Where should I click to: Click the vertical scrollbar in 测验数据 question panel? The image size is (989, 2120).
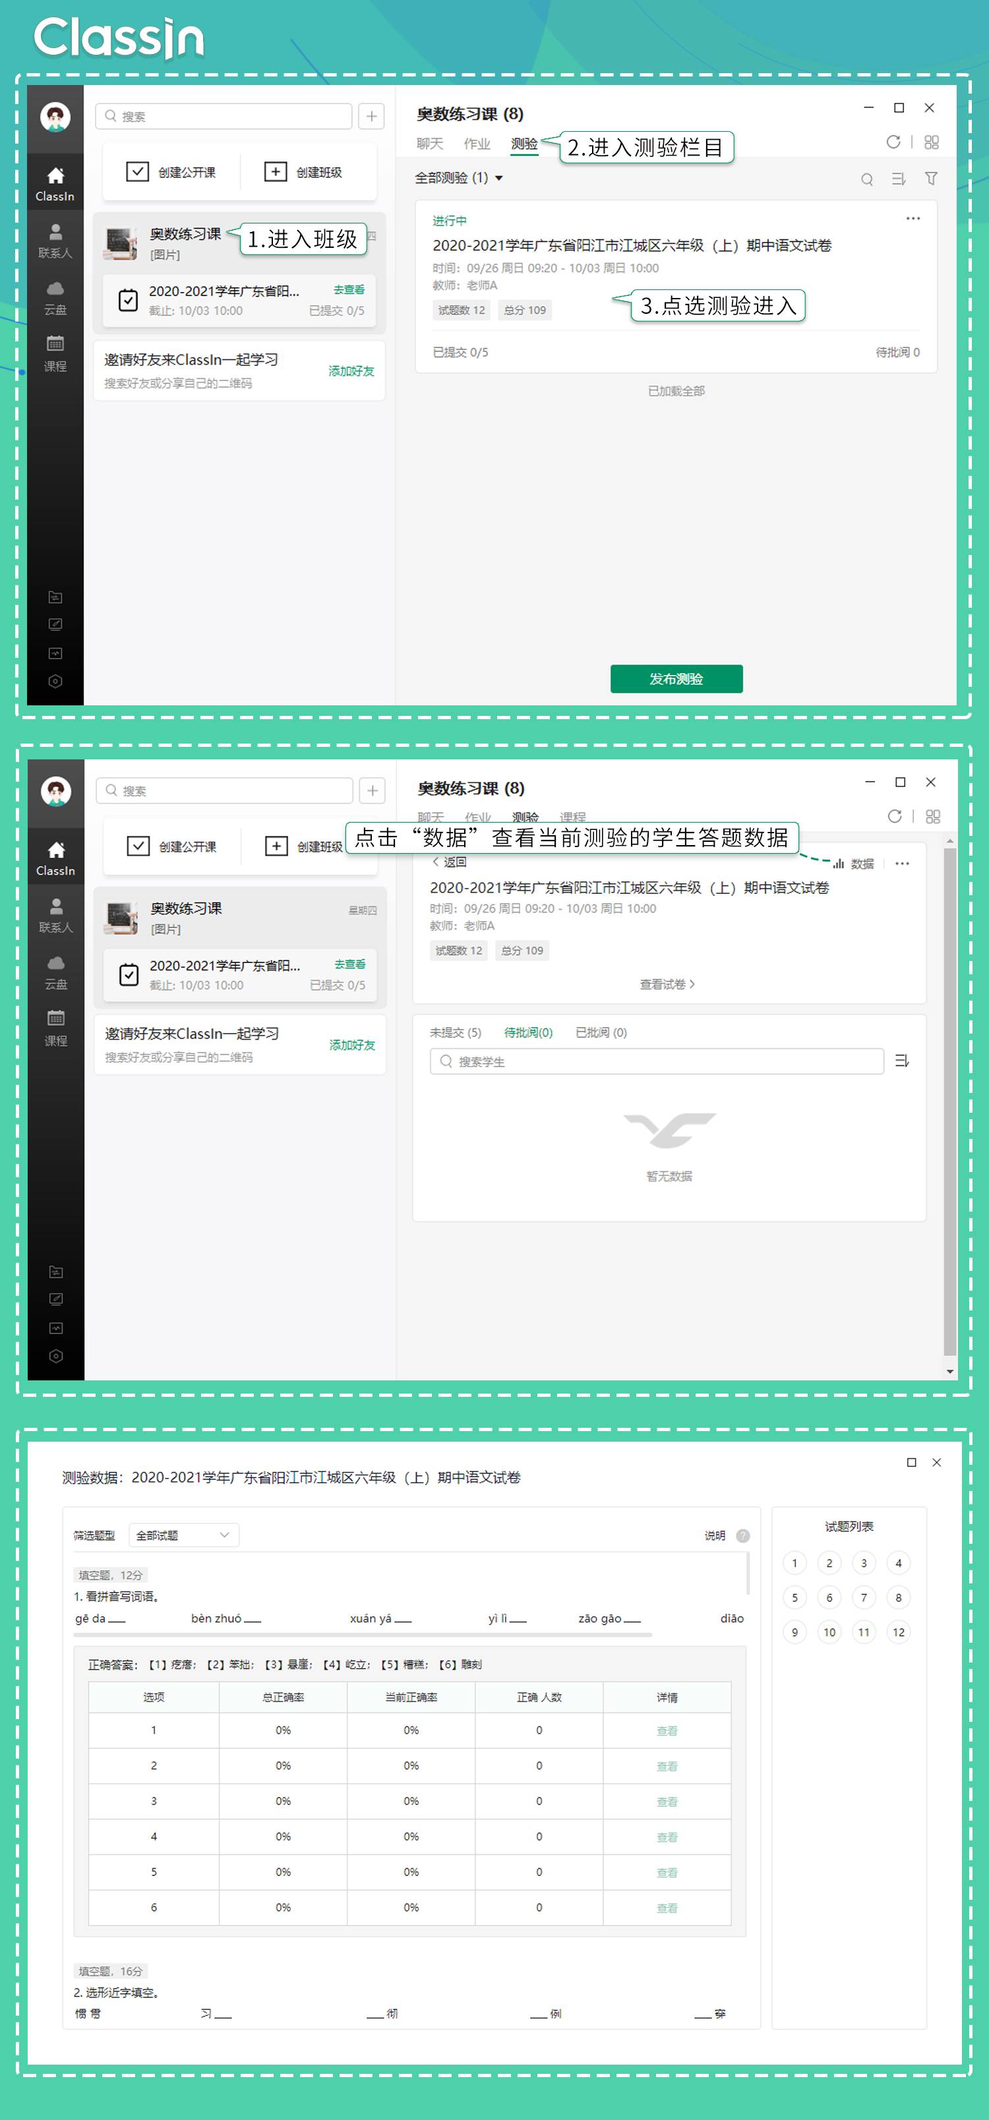[x=747, y=1573]
